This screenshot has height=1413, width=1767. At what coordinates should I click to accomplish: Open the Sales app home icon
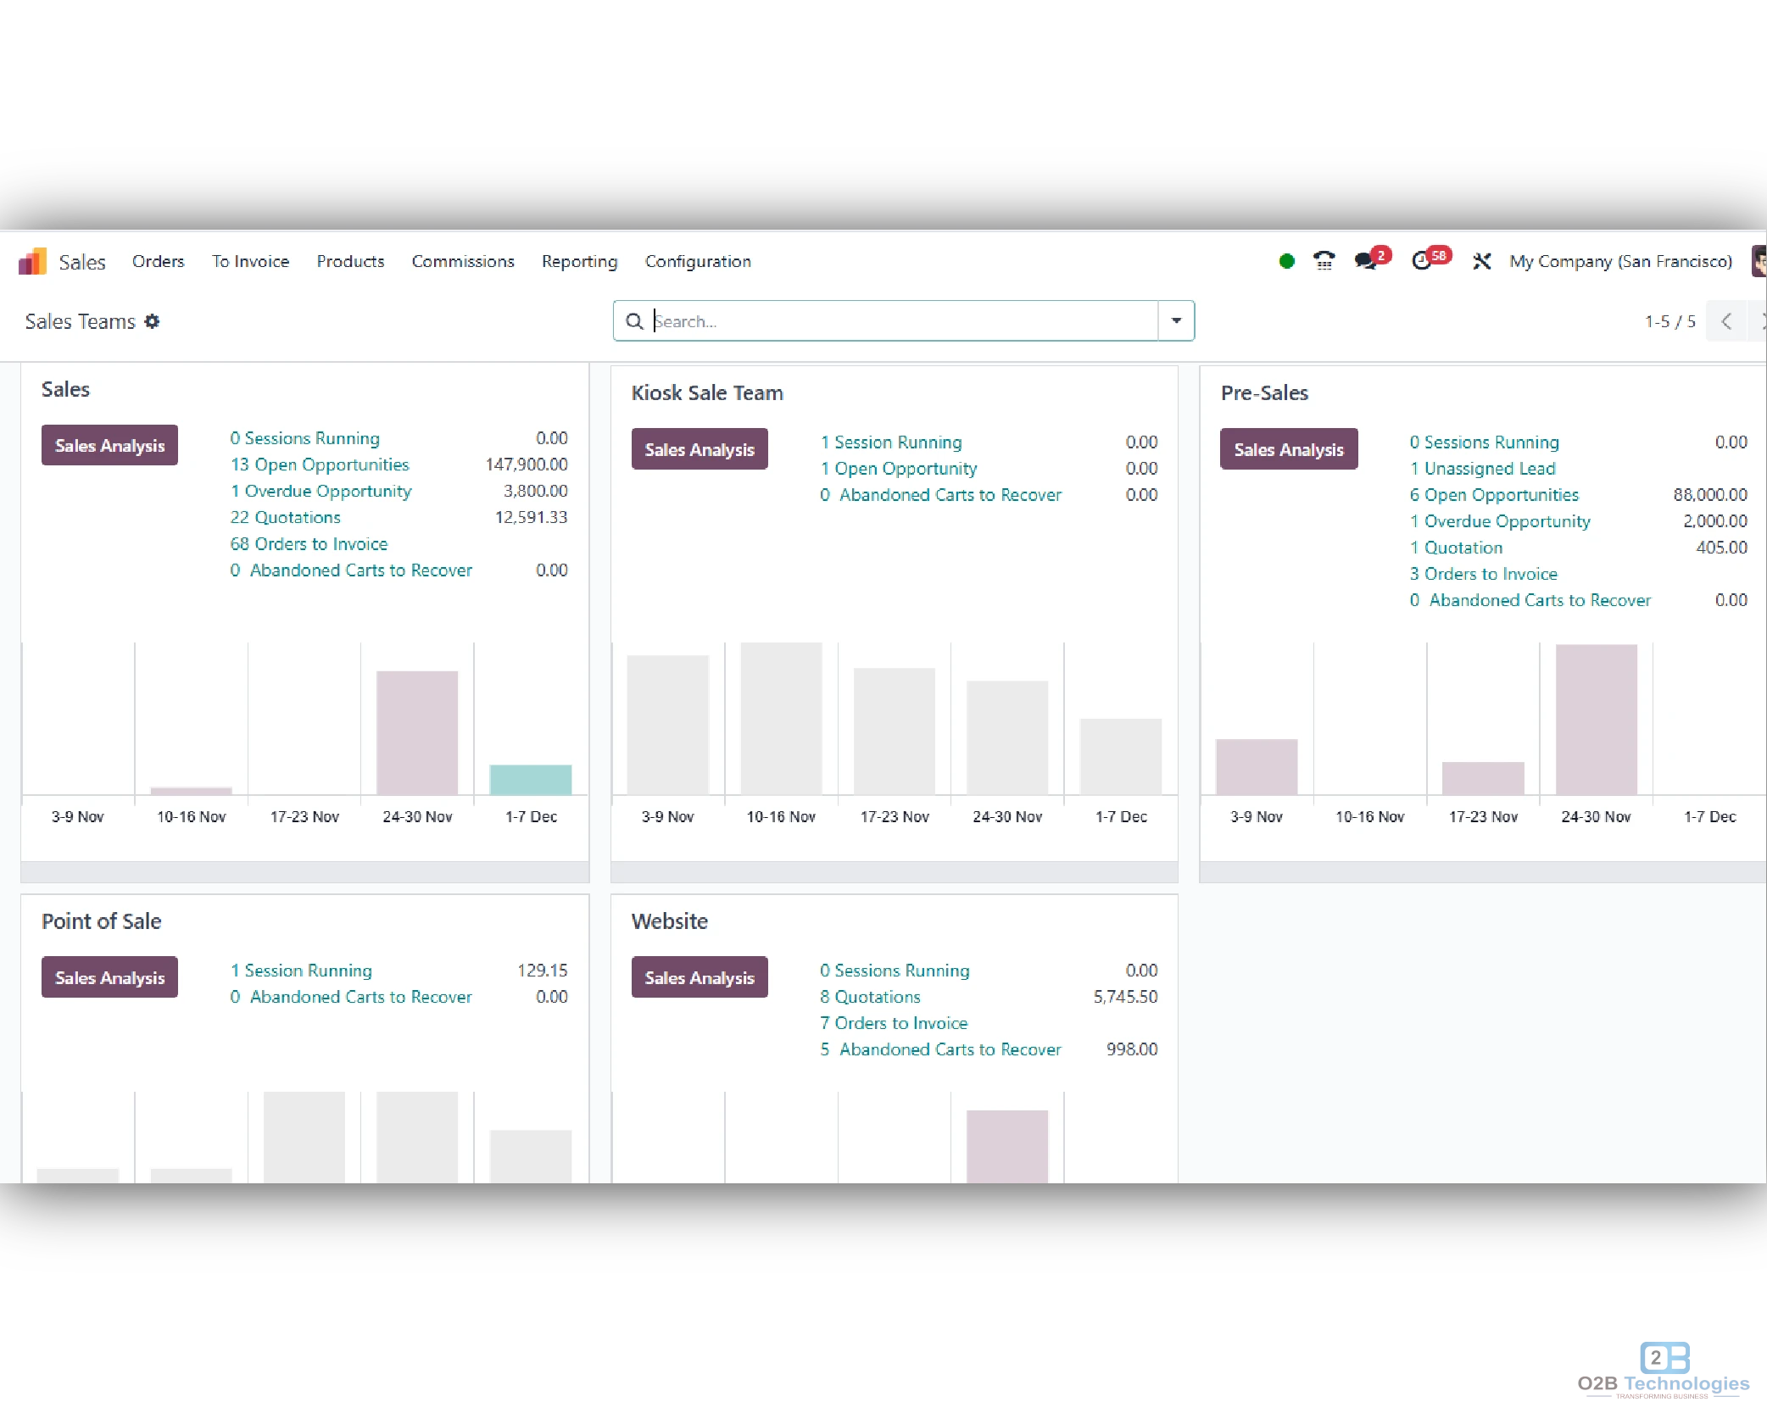point(32,261)
